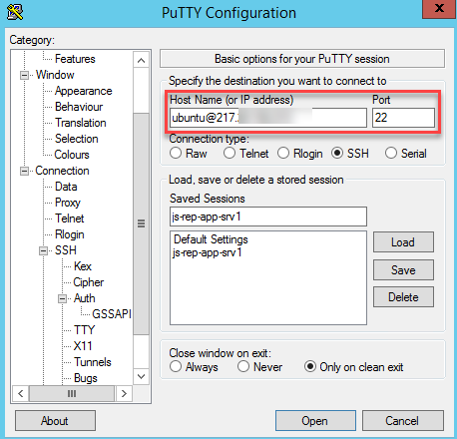
Task: Collapse the SSH tree node
Action: (x=44, y=250)
